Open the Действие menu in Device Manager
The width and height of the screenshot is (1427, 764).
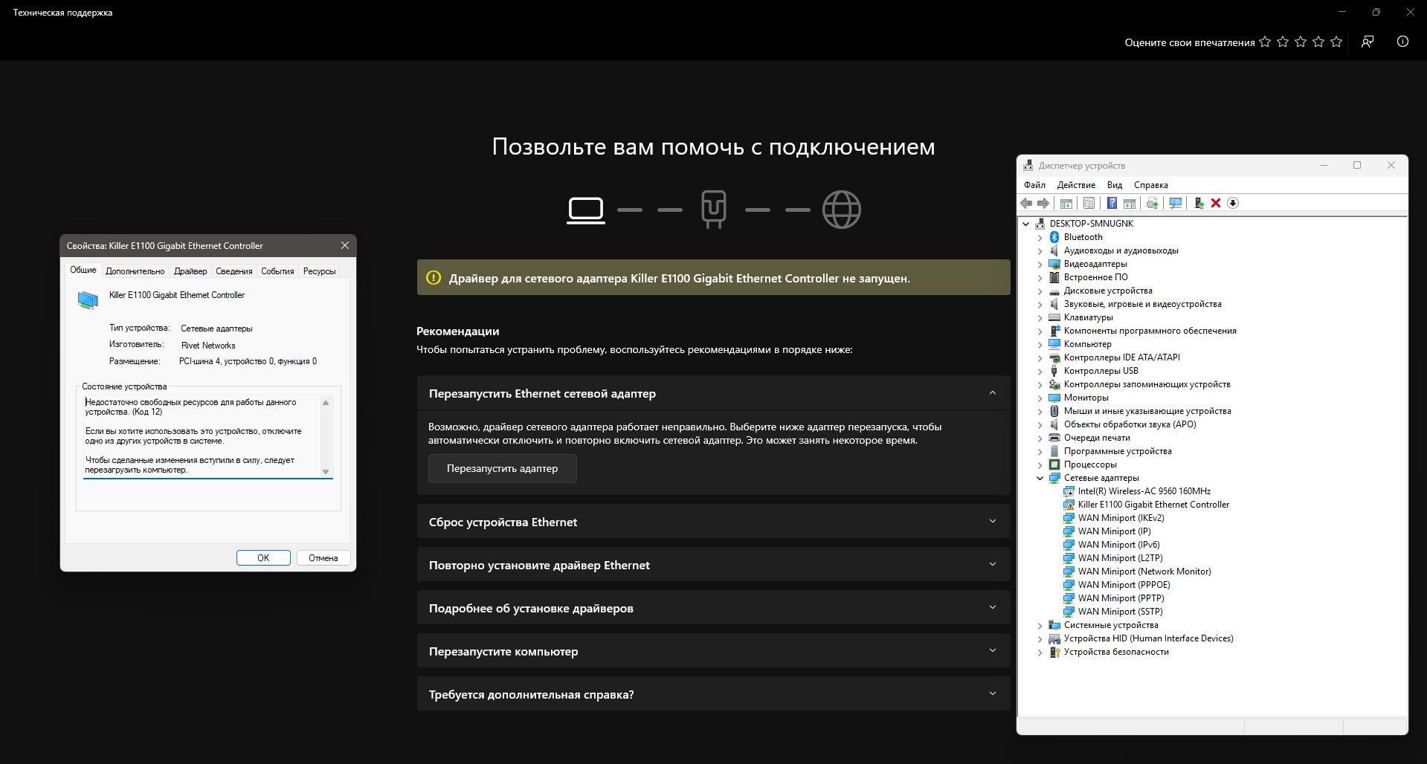(1076, 185)
